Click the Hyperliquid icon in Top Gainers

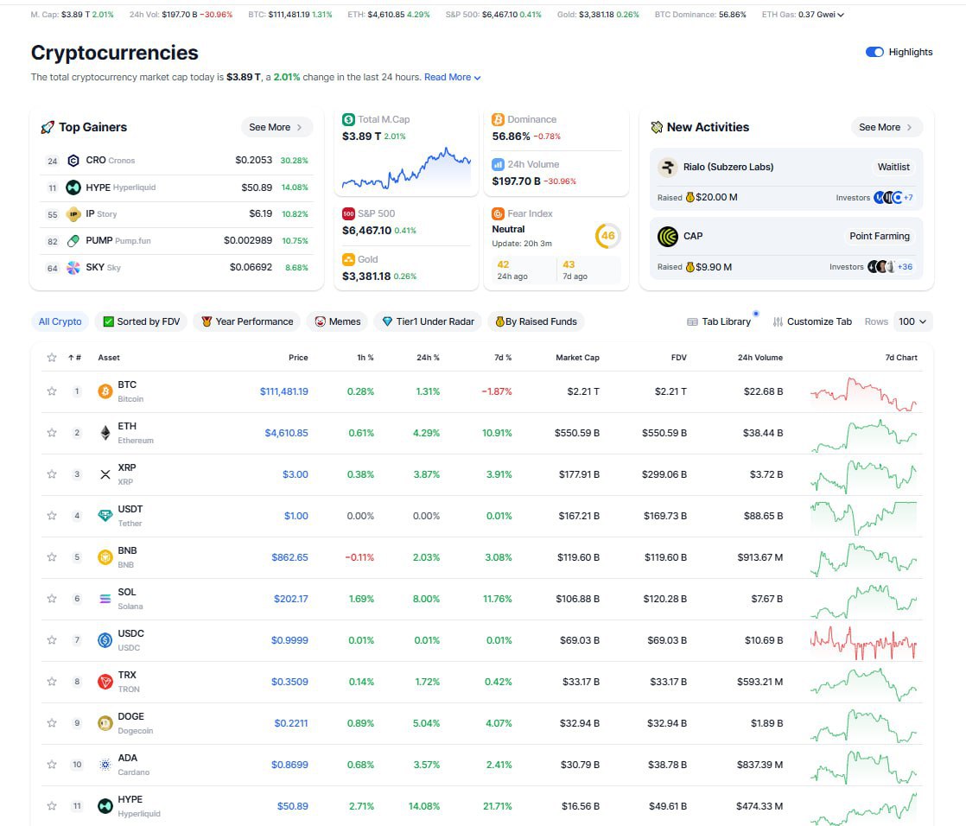coord(73,187)
